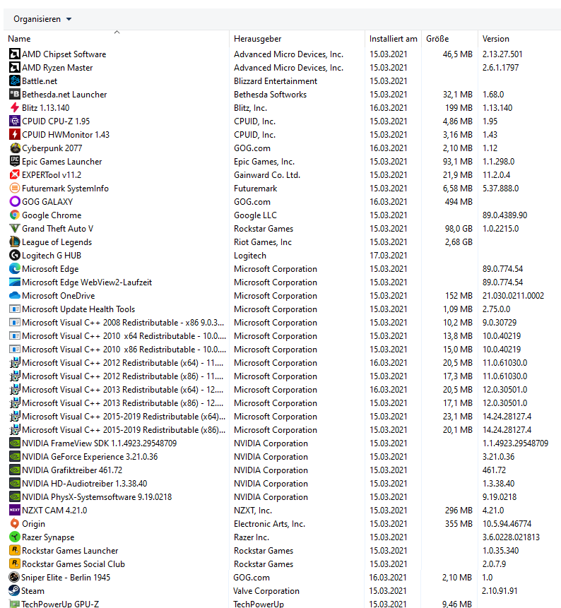Select Microsoft Visual C++ 2010 x86 Redistributable entry
The width and height of the screenshot is (561, 608).
click(124, 349)
